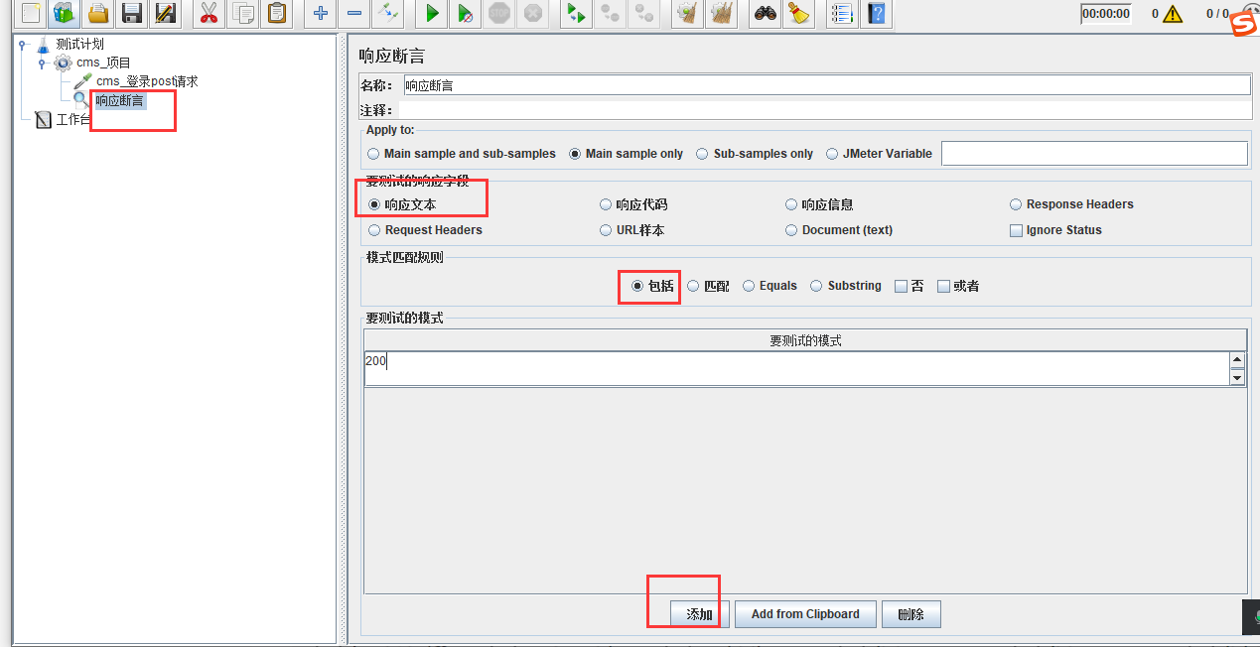Screen dimensions: 1260x647
Task: Click the Save As pencil-disk icon
Action: point(165,13)
